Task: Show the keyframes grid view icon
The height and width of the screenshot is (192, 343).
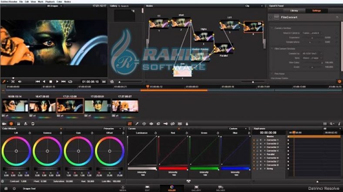Action: tap(325, 124)
